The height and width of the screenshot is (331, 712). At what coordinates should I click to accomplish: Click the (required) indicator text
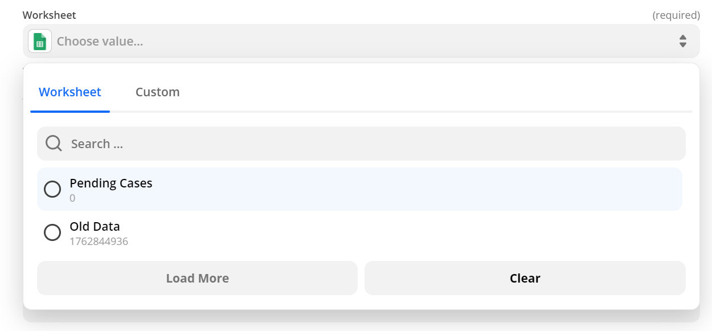click(676, 15)
